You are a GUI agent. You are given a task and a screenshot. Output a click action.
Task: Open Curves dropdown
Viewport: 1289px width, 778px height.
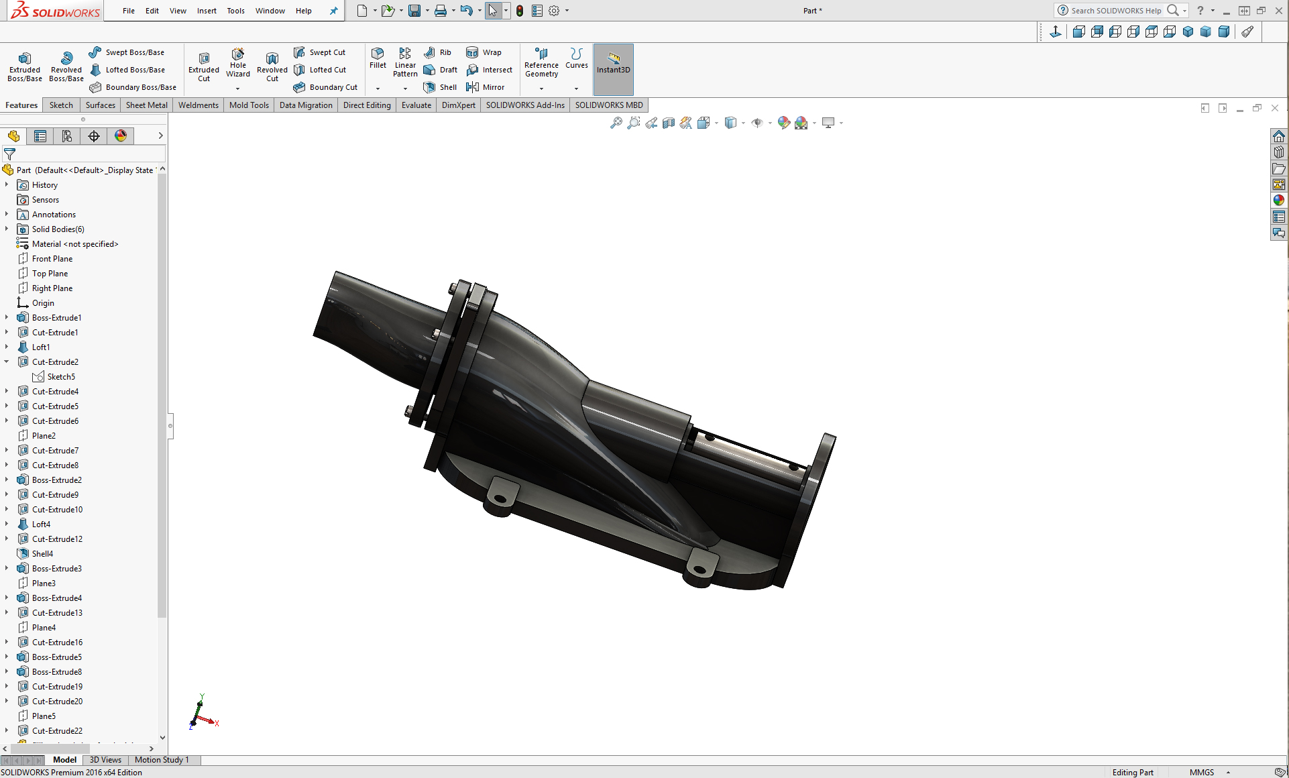coord(576,89)
